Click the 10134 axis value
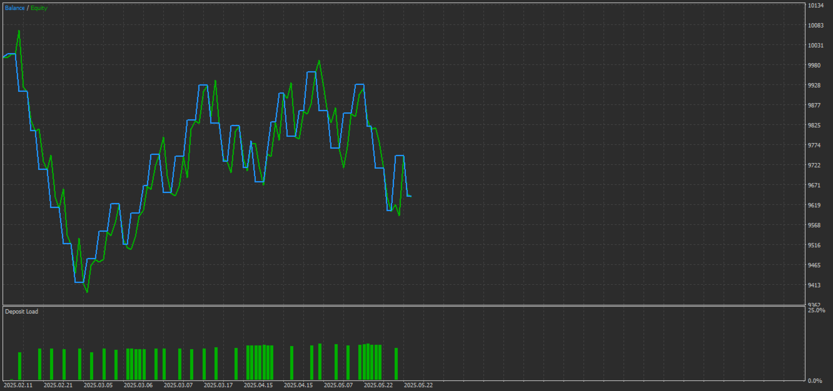 coord(815,6)
